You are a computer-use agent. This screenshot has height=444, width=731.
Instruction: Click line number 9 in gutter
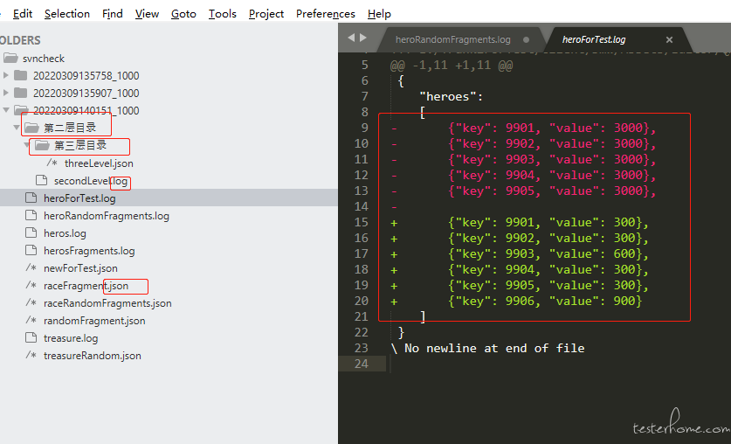364,128
